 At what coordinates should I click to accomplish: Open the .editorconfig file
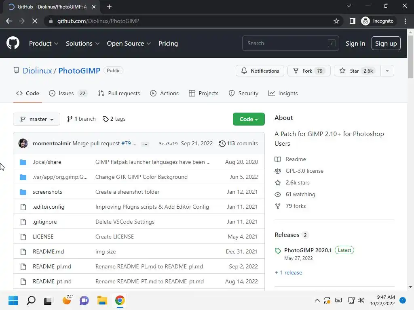click(49, 207)
